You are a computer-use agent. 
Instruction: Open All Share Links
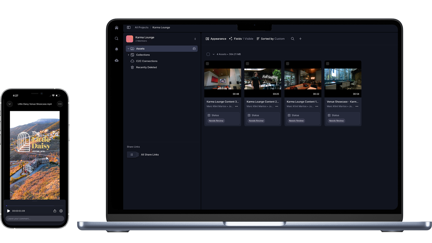pyautogui.click(x=150, y=155)
